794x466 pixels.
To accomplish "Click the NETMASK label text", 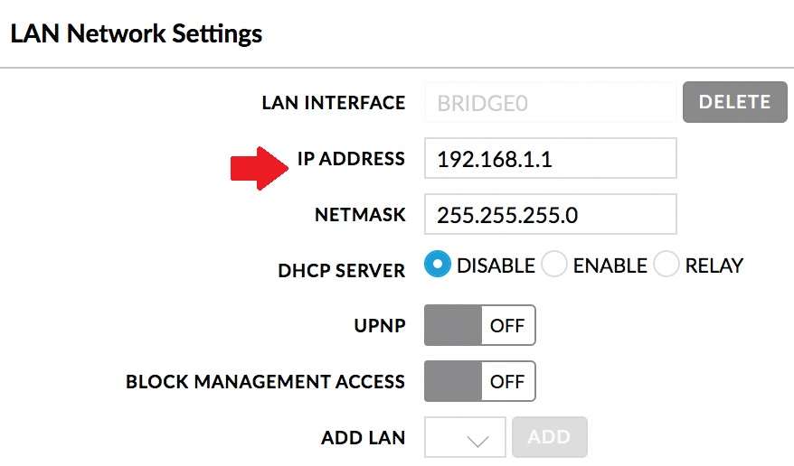I will point(360,216).
